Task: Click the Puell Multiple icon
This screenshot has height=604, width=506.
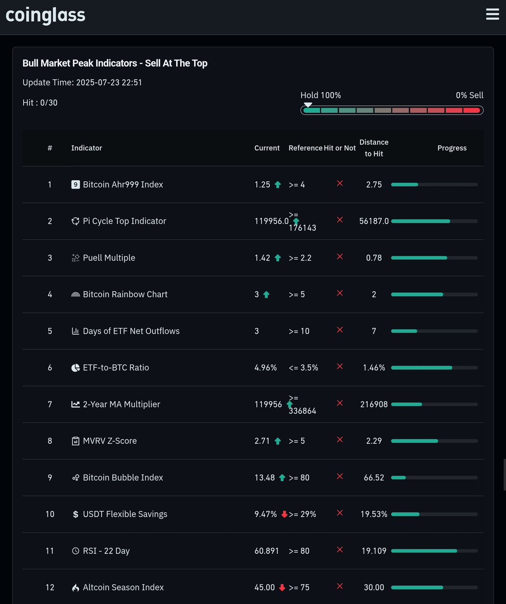Action: [x=76, y=258]
